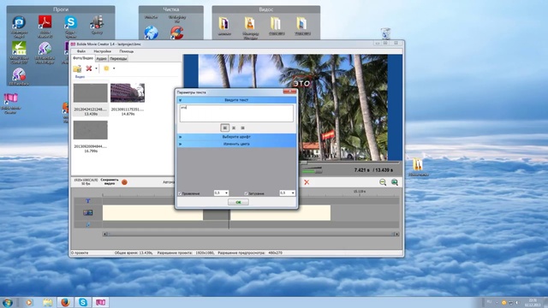Click into the text input box
The height and width of the screenshot is (308, 548).
[236, 113]
